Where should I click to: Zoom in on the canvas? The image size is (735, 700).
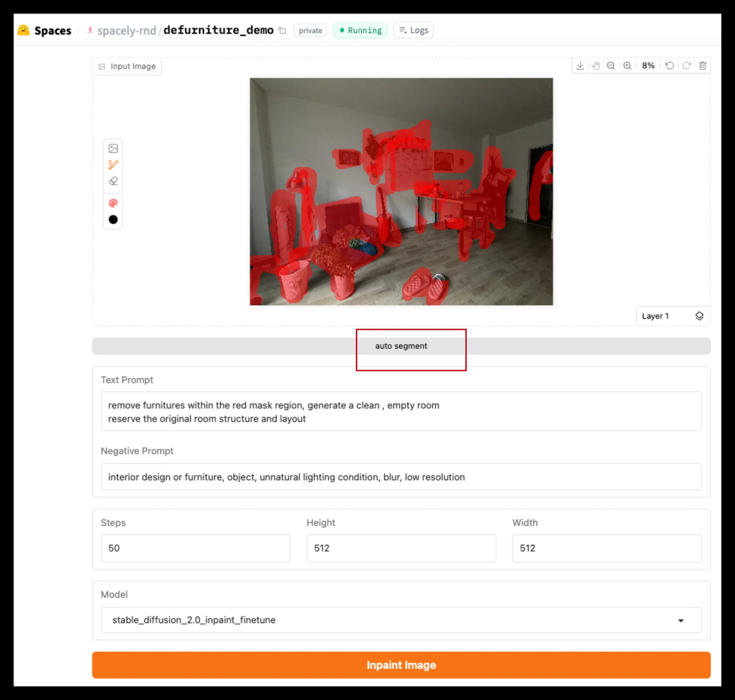tap(627, 66)
